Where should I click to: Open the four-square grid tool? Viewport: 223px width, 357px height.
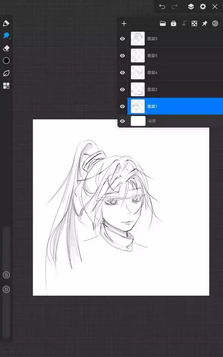tap(6, 86)
